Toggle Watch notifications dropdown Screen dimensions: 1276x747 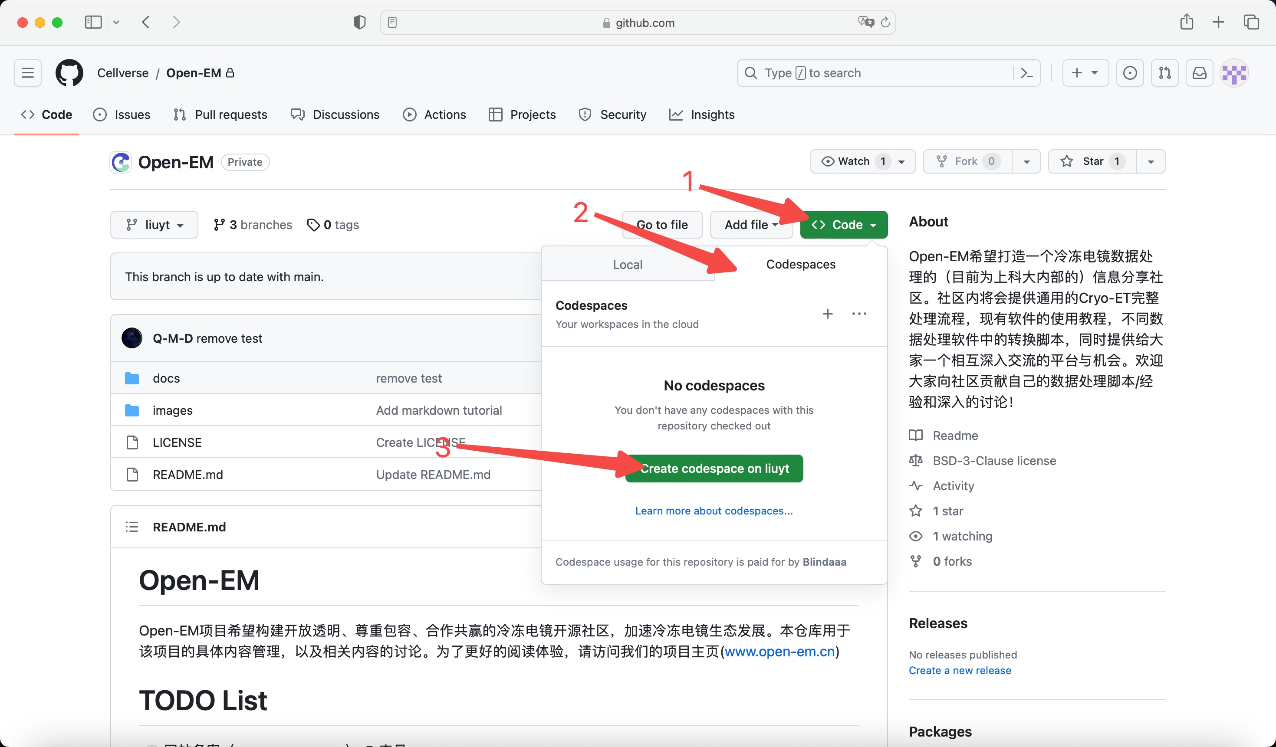point(904,161)
